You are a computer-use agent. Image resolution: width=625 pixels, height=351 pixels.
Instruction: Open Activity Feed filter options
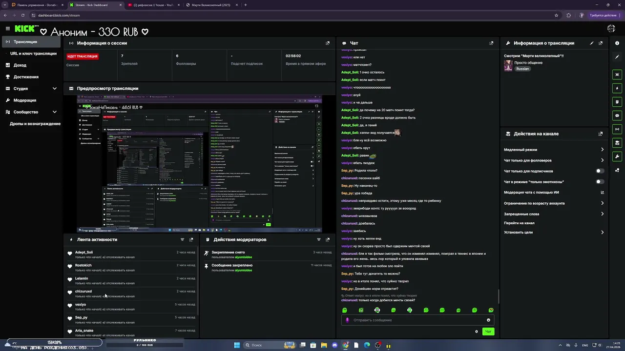tap(183, 239)
